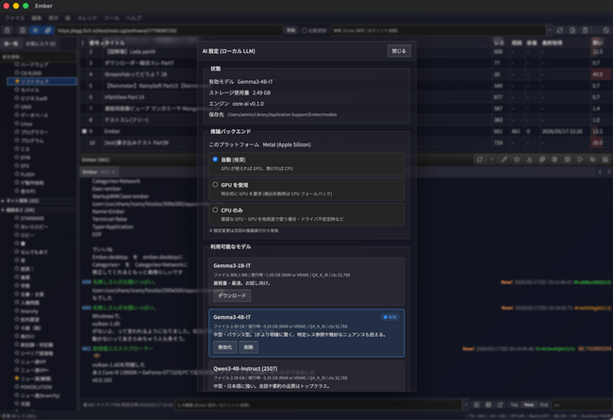Select the 自動 (推奨) backend radio option
Screen dimensions: 613x420
point(215,160)
